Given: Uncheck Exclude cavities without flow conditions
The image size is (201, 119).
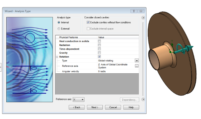Looking at the screenshot, I should 88,22.
